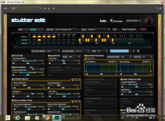Image resolution: width=165 pixels, height=121 pixels.
Task: Open Google Chrome from the taskbar
Action: click(x=47, y=118)
